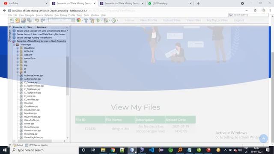This screenshot has height=154, width=274.
Task: Switch to the Files tab in NetBeans
Action: (29, 27)
